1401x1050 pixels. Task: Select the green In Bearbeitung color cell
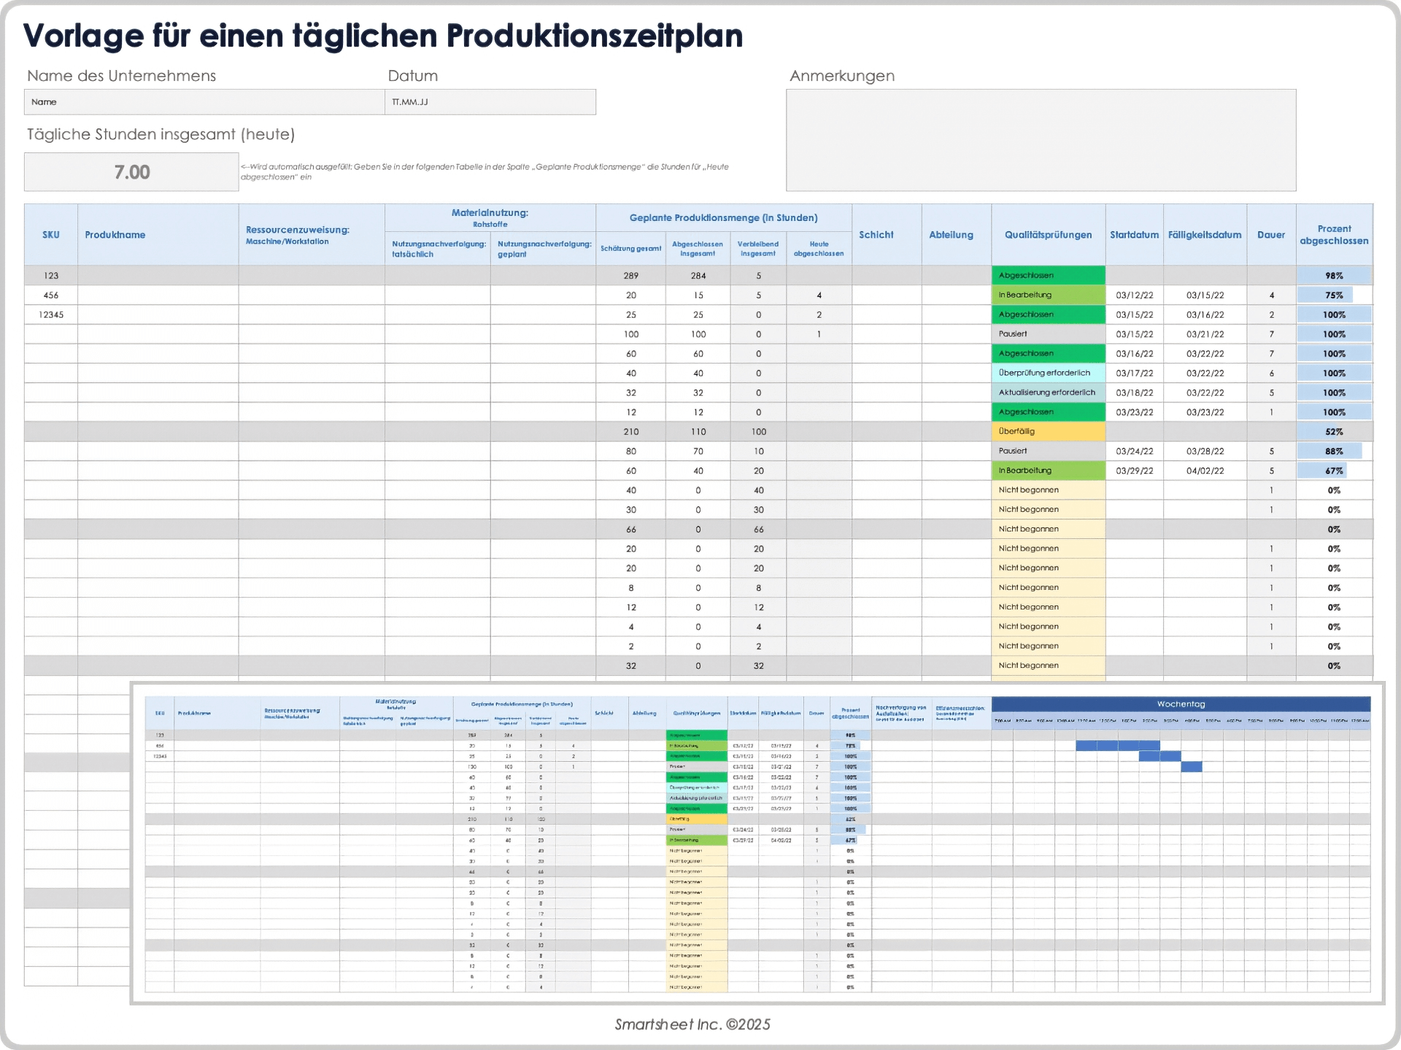[x=1048, y=470]
